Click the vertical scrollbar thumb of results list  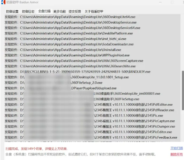tap(183, 90)
